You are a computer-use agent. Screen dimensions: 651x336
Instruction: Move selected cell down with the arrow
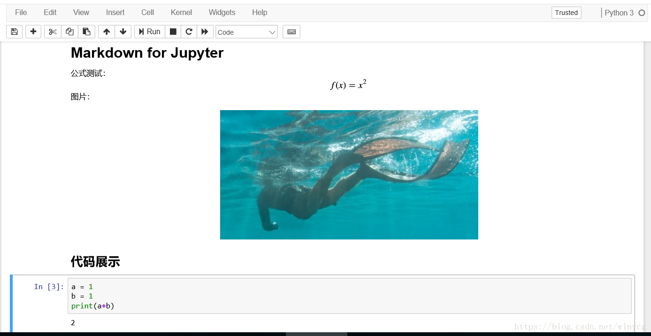[x=123, y=32]
